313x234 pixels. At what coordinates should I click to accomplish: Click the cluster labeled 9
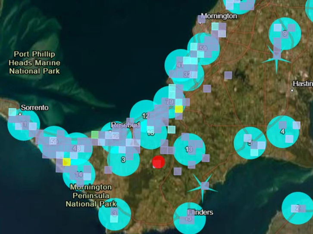point(285,34)
